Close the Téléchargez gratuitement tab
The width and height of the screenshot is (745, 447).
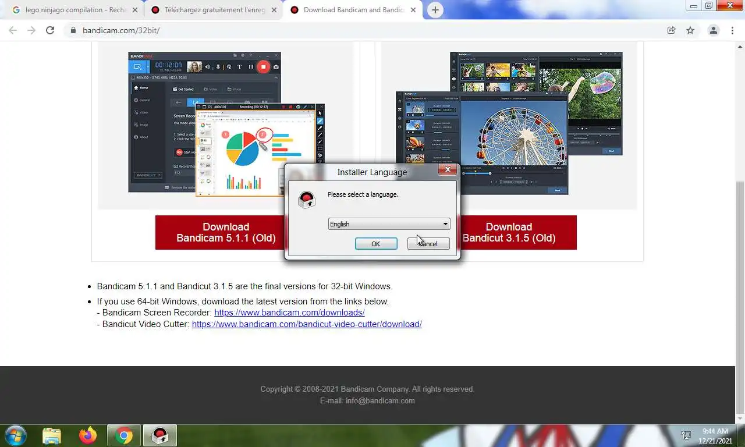click(x=274, y=10)
